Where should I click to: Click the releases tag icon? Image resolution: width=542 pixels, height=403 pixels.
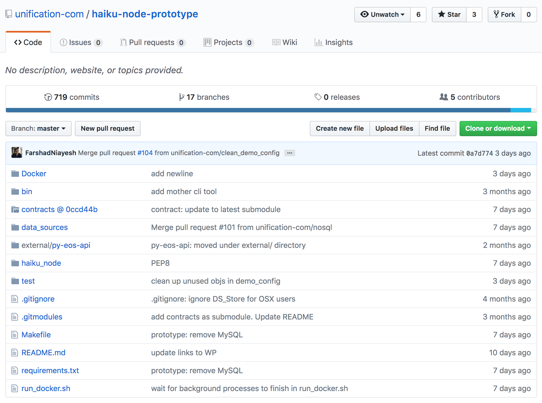click(318, 97)
